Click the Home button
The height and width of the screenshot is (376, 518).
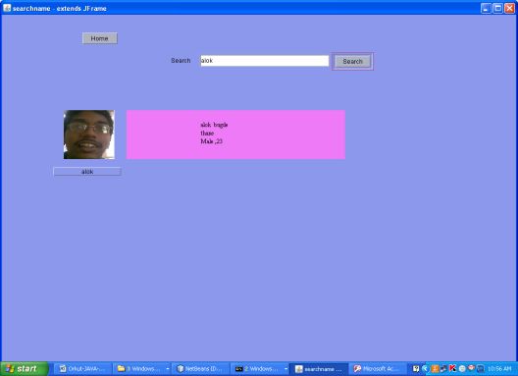coord(100,38)
